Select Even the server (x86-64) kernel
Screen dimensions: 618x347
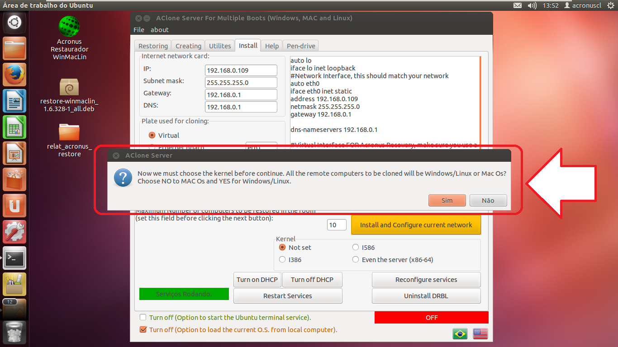click(356, 259)
